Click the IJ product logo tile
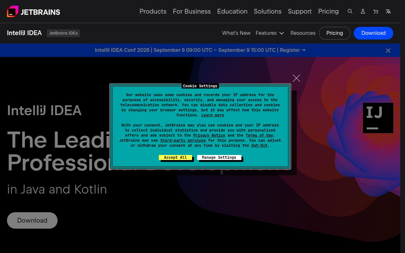Screen dimensions: 405x253 [378, 118]
